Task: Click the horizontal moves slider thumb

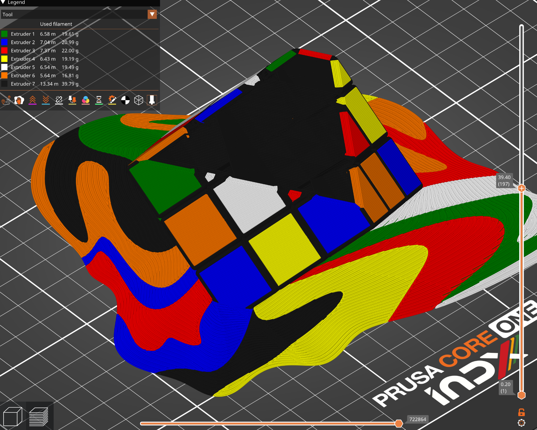Action: tap(399, 424)
